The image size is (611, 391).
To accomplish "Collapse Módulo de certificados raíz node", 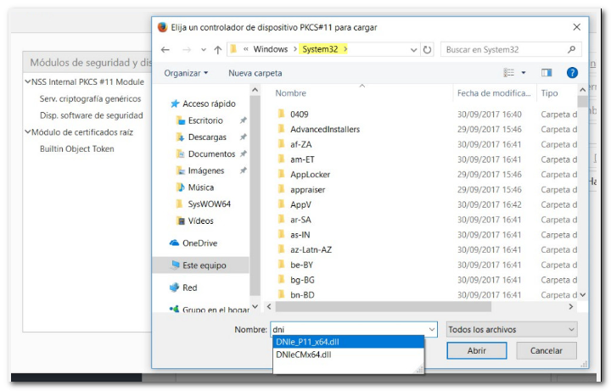I will click(28, 132).
